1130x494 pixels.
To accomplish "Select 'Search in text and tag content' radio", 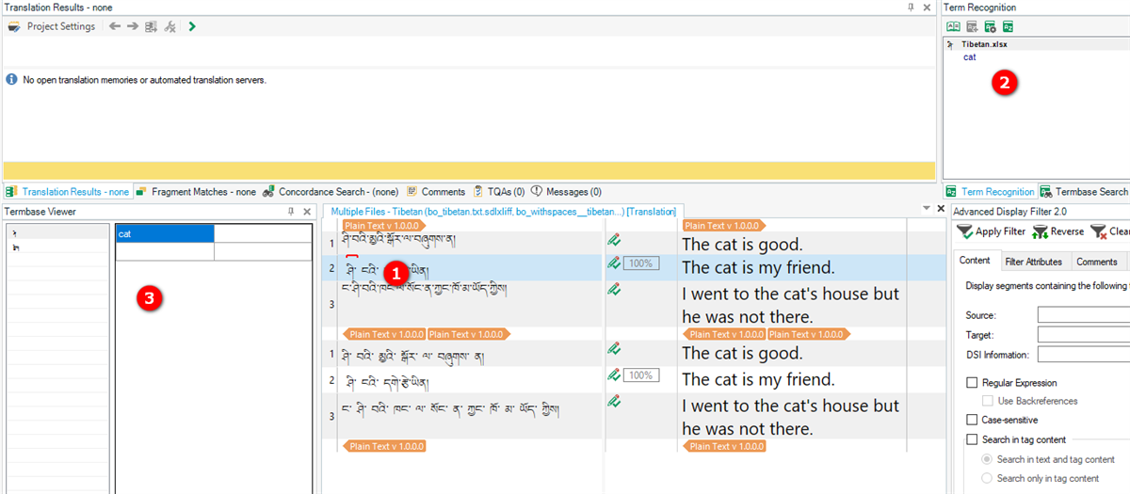I will (x=988, y=459).
